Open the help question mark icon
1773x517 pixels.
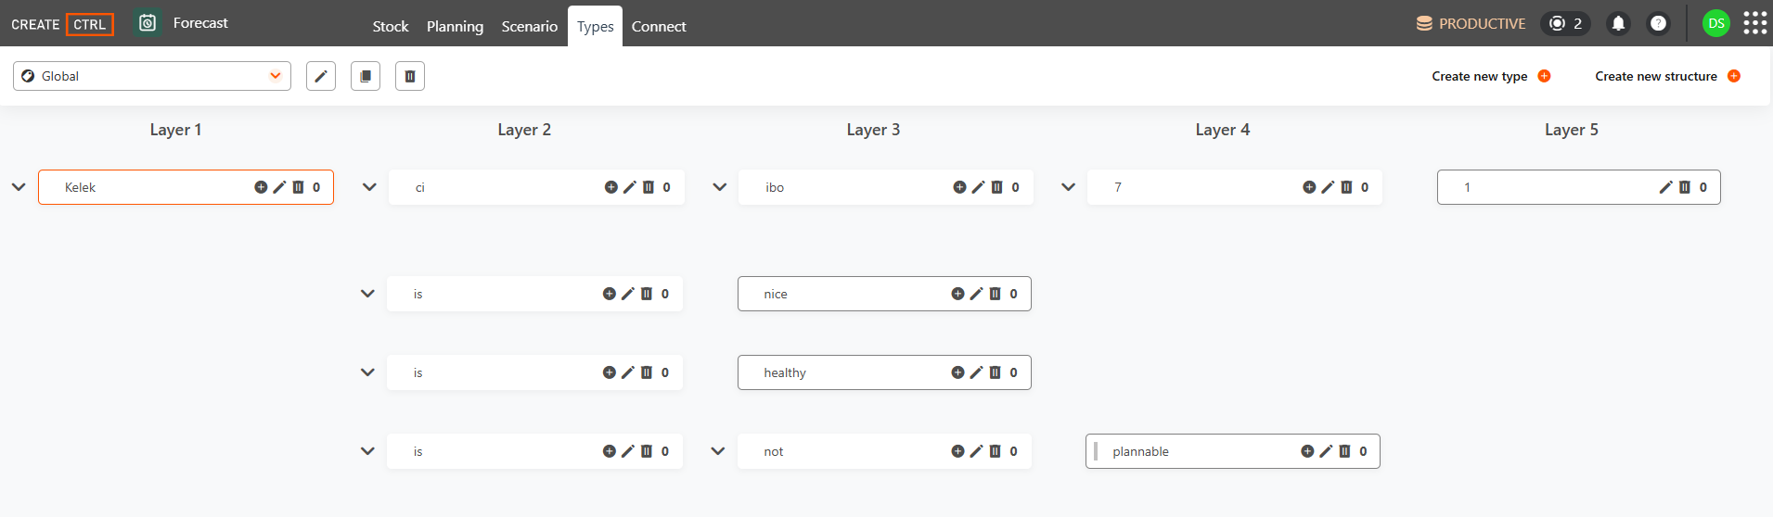pyautogui.click(x=1658, y=23)
